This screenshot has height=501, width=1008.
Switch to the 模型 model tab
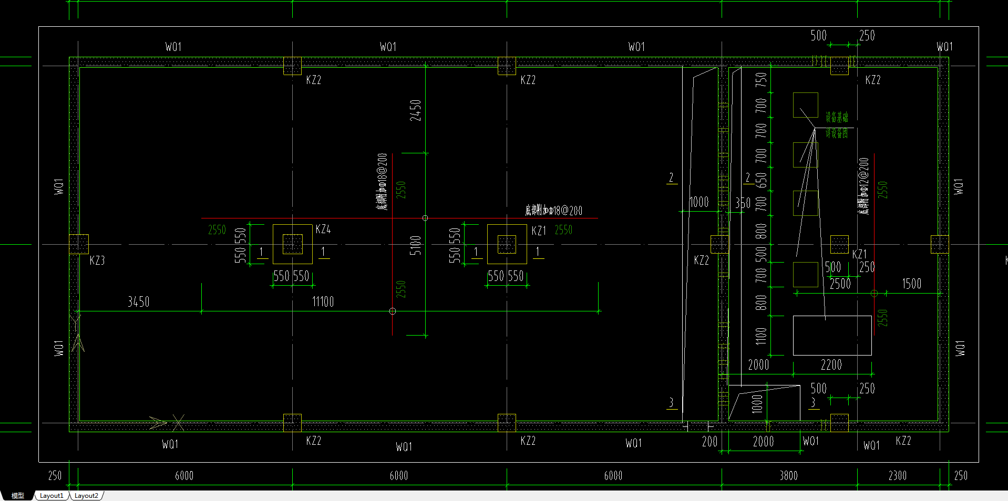click(x=18, y=496)
